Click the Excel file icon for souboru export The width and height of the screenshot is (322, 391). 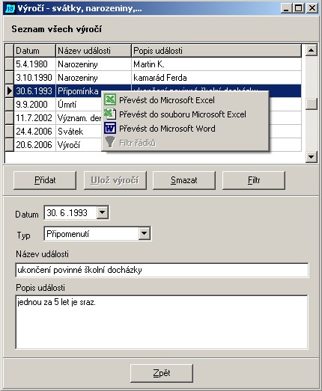pyautogui.click(x=110, y=114)
